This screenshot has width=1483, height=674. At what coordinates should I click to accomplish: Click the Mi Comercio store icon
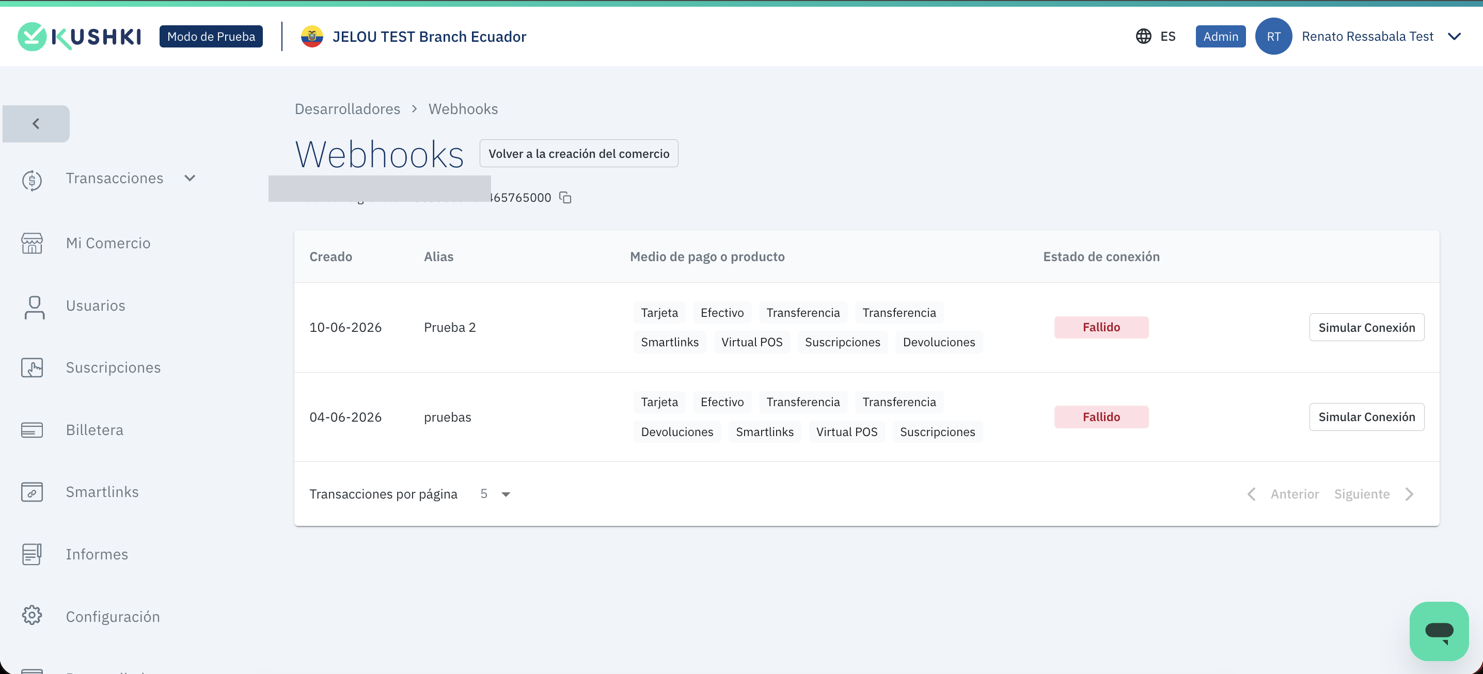pos(32,244)
